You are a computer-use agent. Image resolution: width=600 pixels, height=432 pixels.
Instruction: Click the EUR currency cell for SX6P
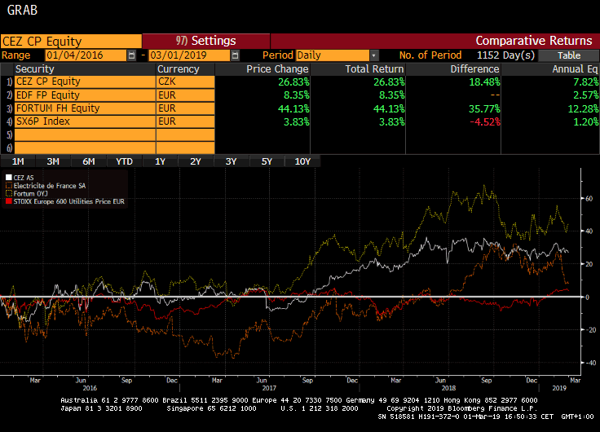pyautogui.click(x=186, y=121)
